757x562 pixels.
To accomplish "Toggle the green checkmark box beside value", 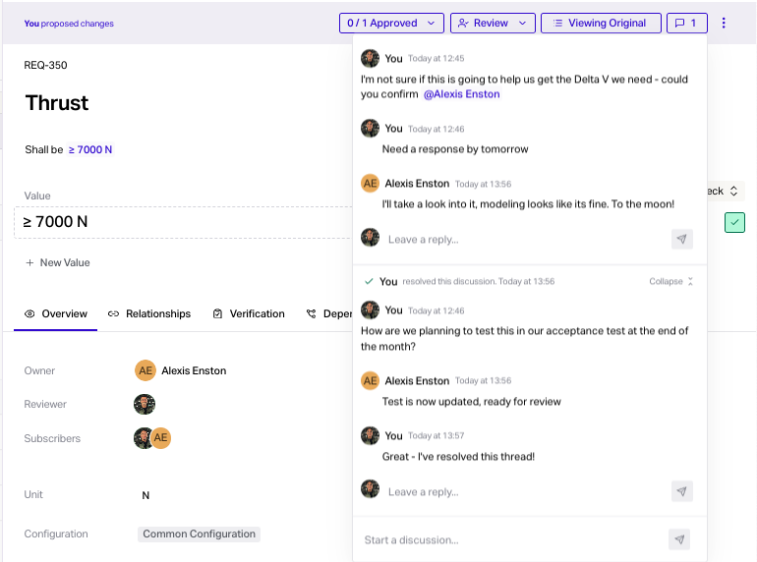I will (x=734, y=222).
